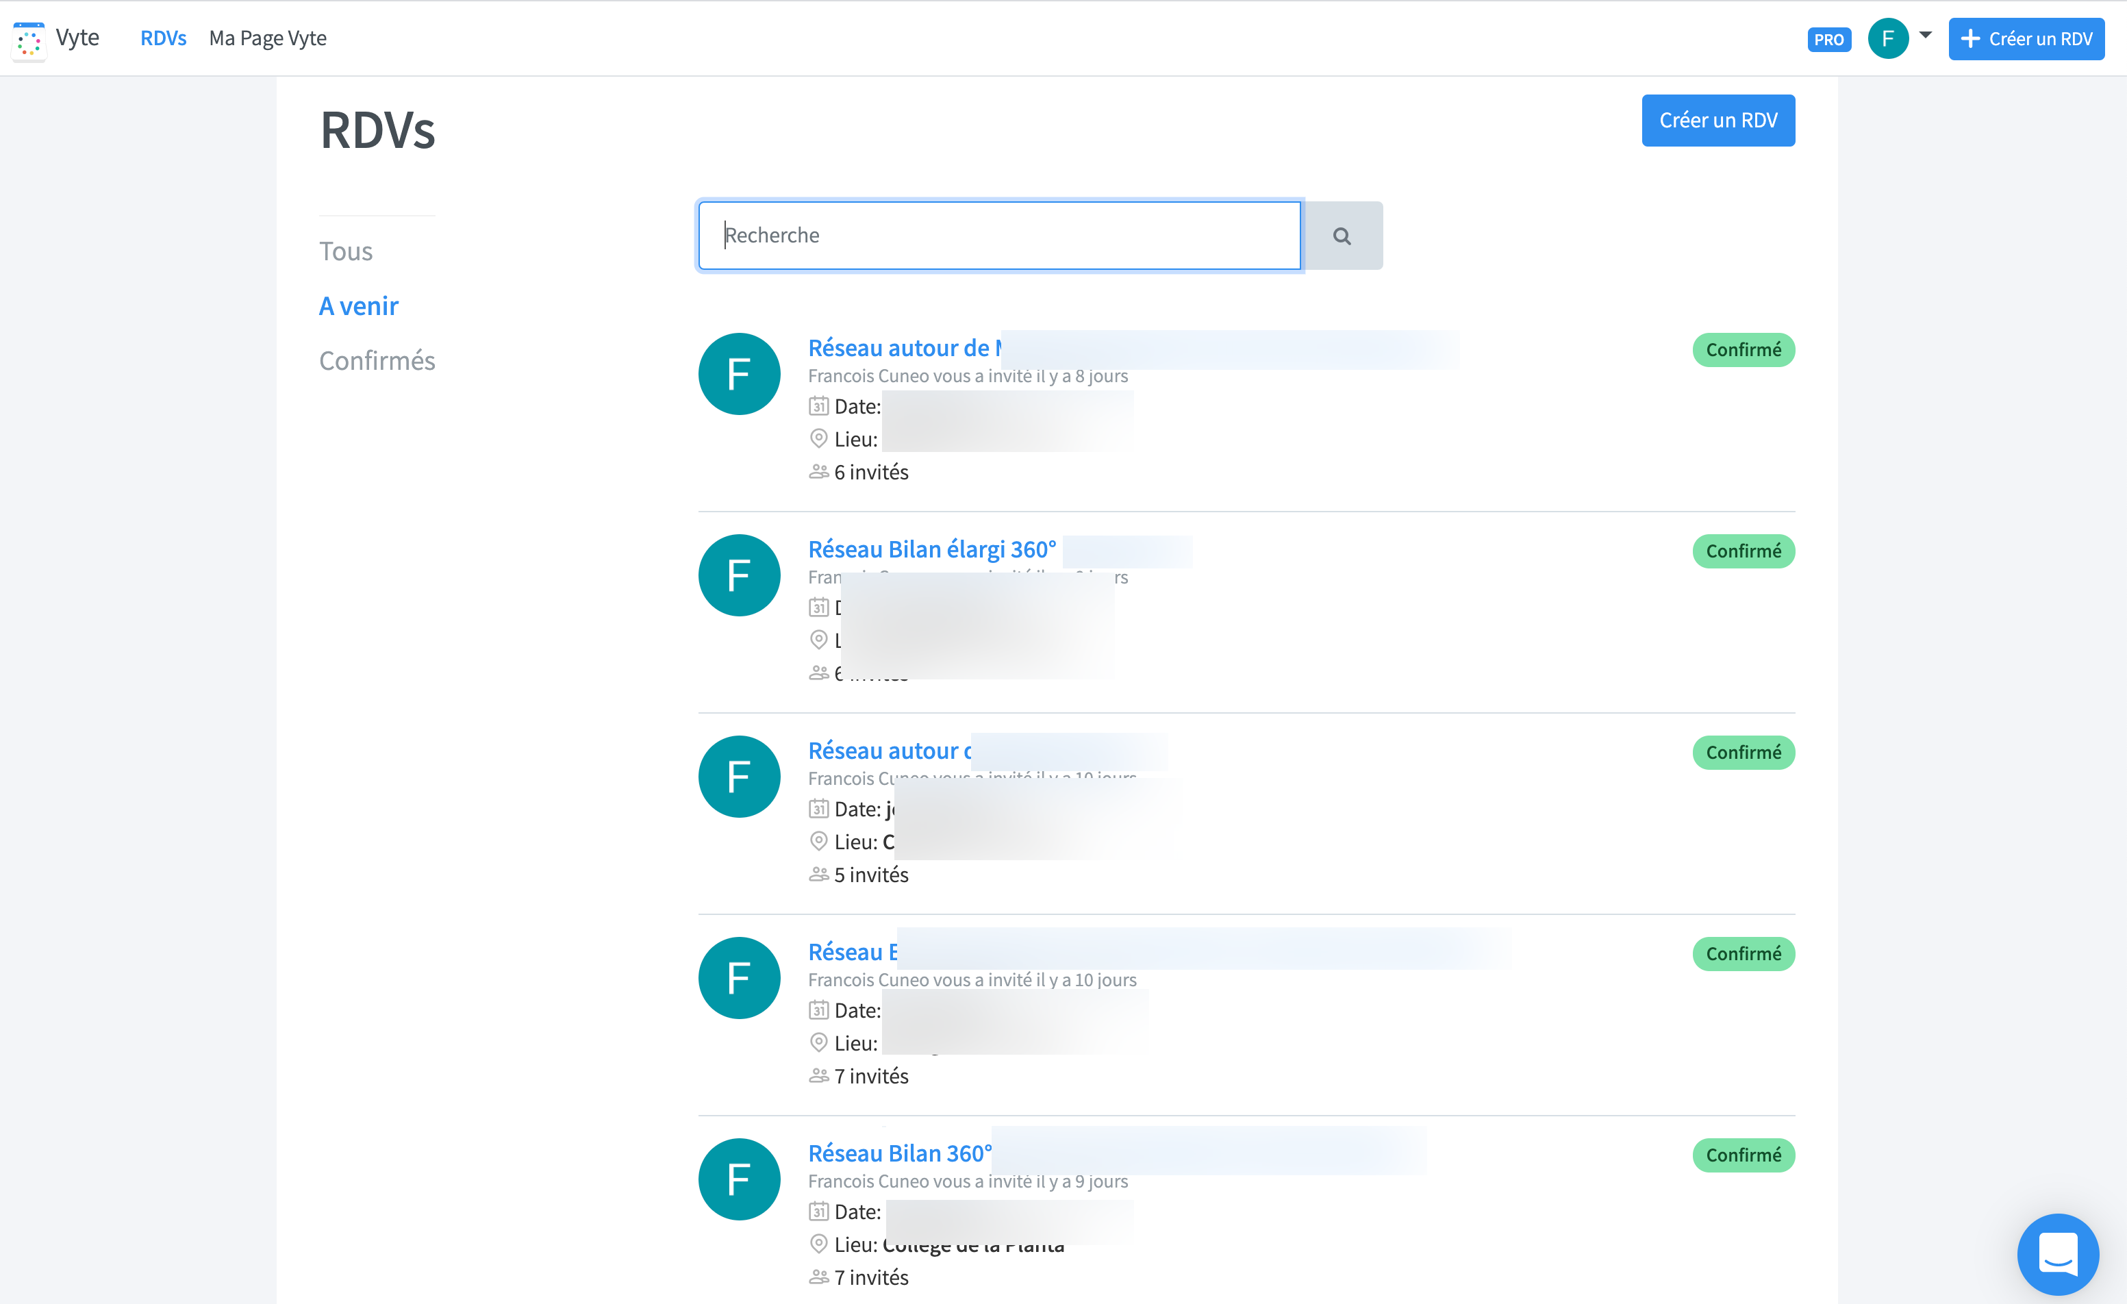Click 'invité il y a 9 jours' text in last row
This screenshot has height=1304, width=2127.
click(1057, 1181)
